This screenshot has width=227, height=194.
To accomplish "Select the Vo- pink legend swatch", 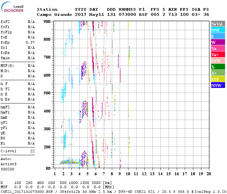I will 218,48.
